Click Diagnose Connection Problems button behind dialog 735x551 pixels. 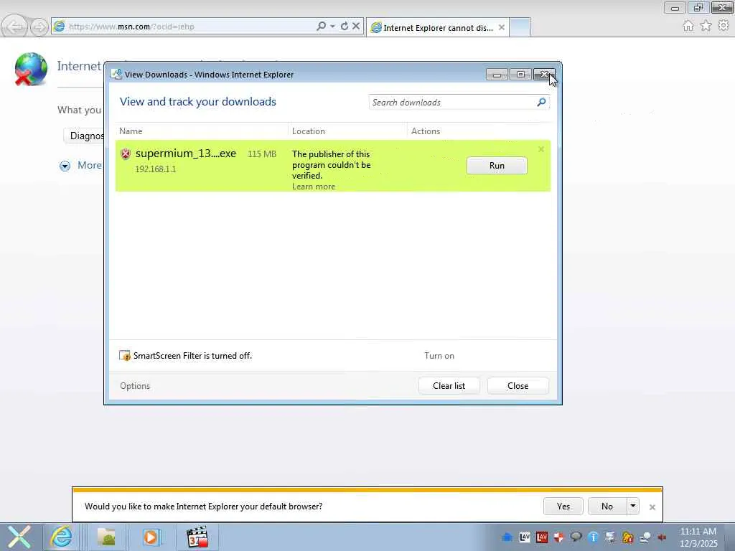(85, 136)
